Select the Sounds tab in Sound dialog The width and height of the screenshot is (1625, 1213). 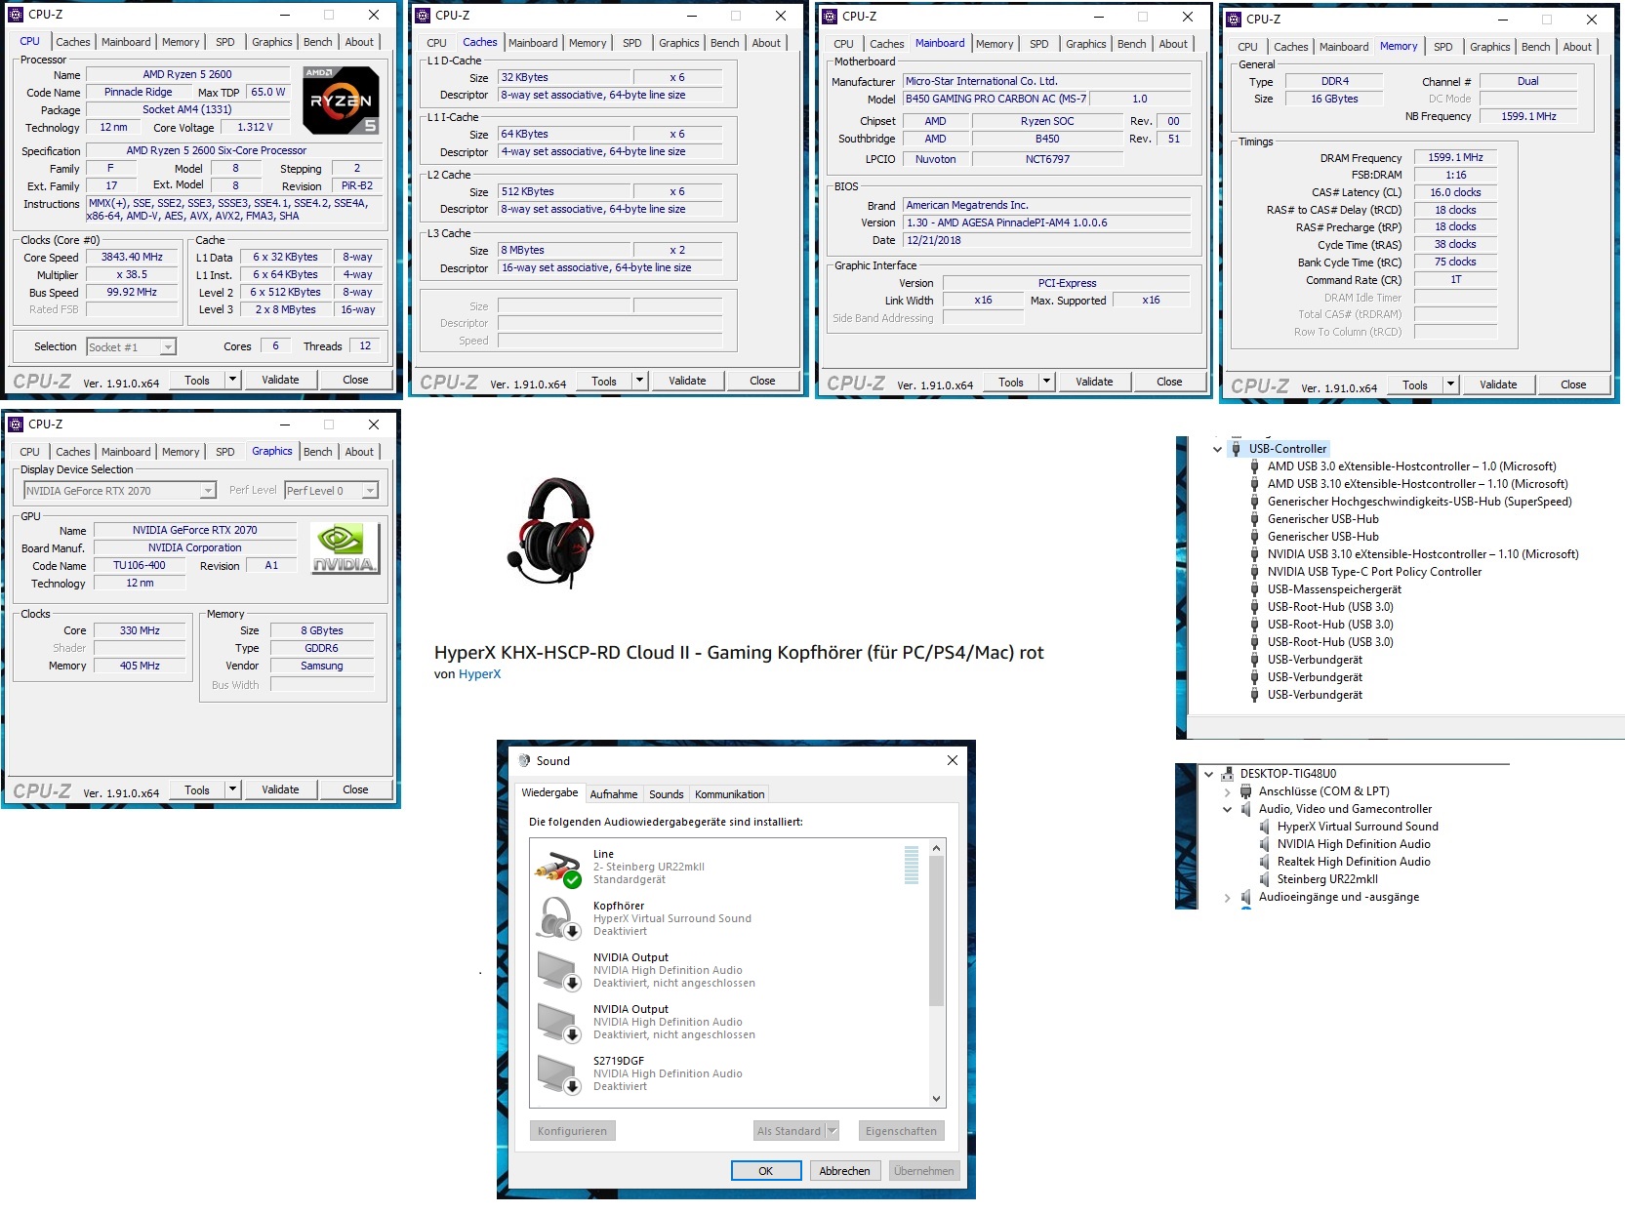point(666,794)
